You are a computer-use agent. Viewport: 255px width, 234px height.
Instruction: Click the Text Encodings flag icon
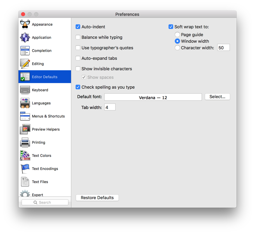click(25, 169)
